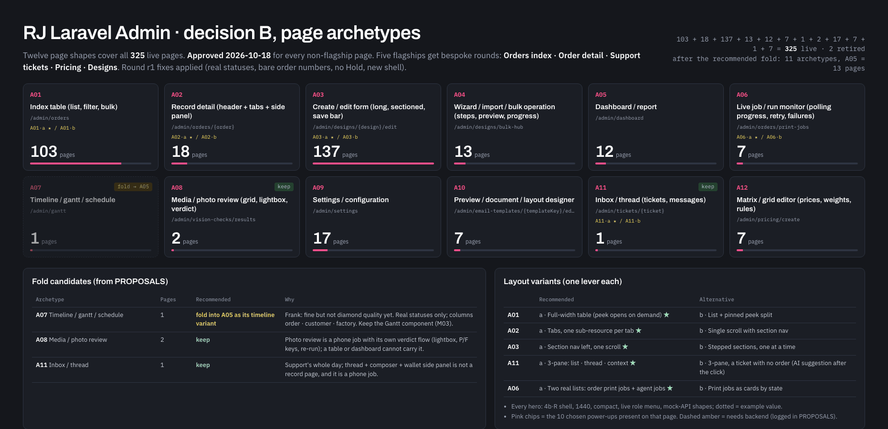The image size is (888, 429).
Task: Click the star after 'Section nav left, one scroll'
Action: click(x=625, y=347)
